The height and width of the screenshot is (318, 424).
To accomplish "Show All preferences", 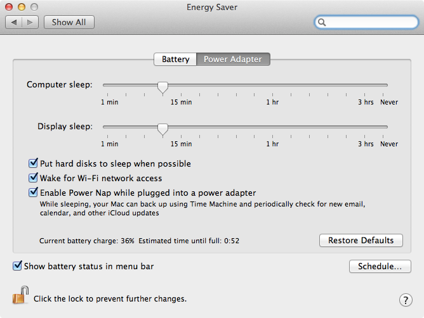I will point(69,22).
